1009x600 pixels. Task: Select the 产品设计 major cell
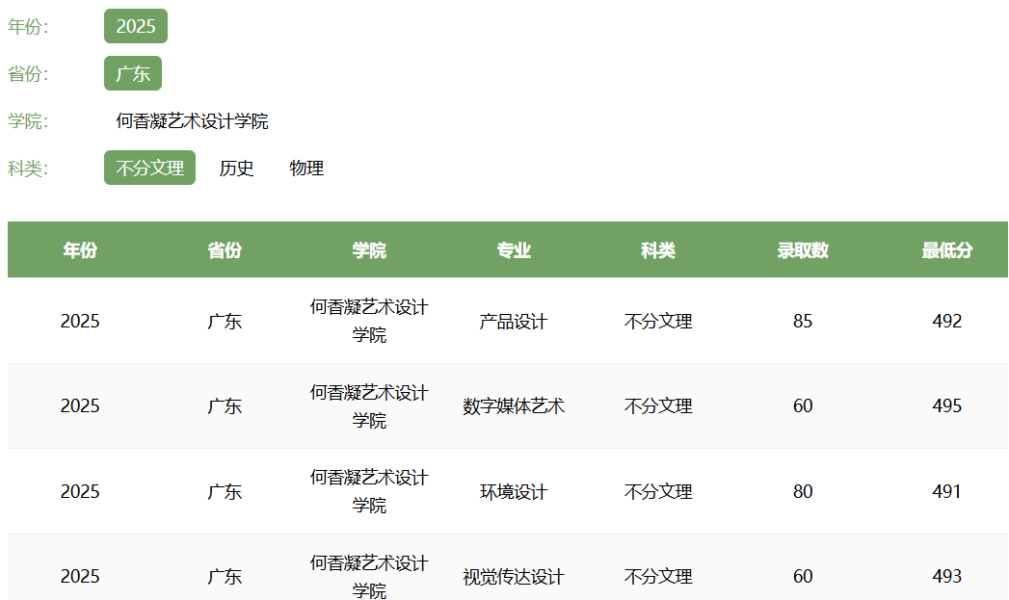[x=514, y=321]
